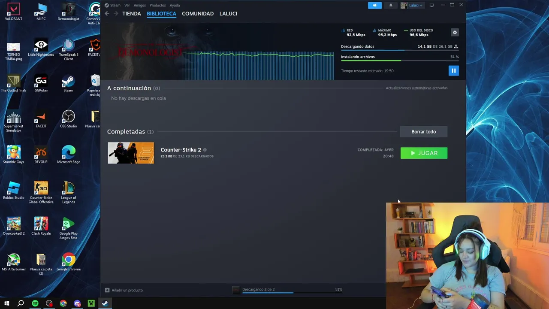Open League of Legends desktop icon
Image resolution: width=549 pixels, height=309 pixels.
coord(69,192)
